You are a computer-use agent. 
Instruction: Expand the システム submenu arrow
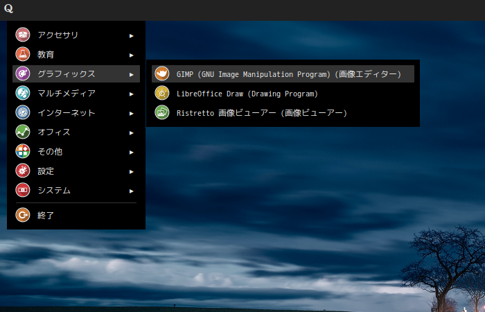(x=132, y=191)
